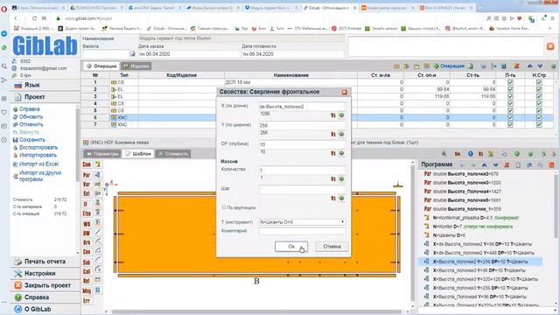The image size is (560, 315).
Task: Click the Call command button
Action: (x=87, y=272)
